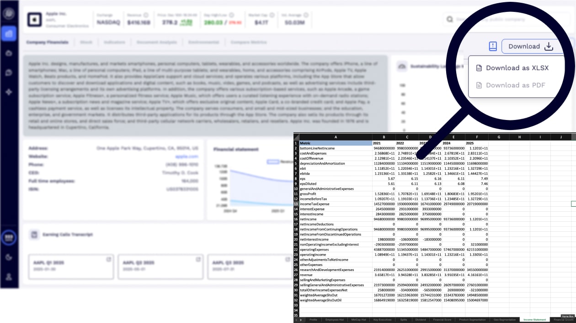Choose Download as XLSX

(x=517, y=68)
